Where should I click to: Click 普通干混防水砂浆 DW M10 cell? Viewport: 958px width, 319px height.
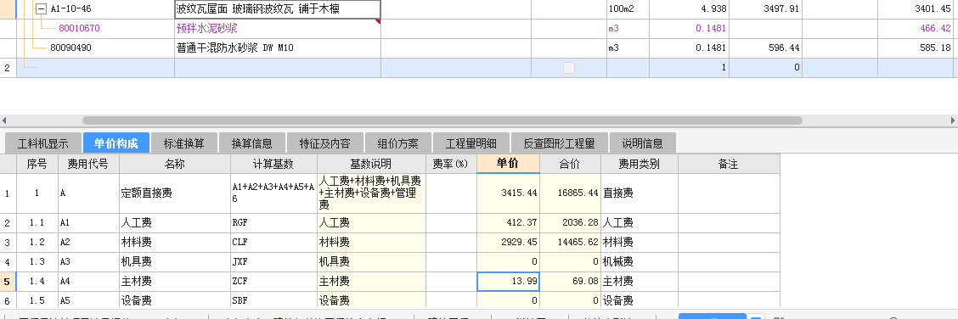[x=278, y=48]
